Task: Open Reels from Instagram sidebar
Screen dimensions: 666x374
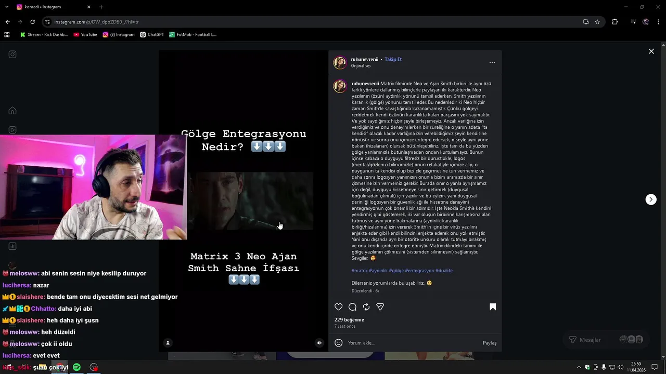Action: [x=12, y=130]
